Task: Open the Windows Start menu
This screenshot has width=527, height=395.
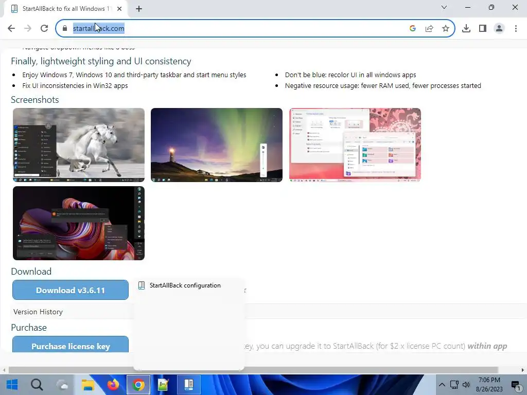Action: point(12,385)
